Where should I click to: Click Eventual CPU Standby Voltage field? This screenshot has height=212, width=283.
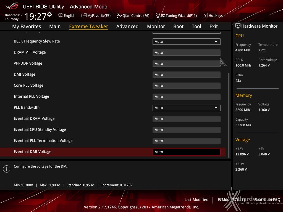pos(187,130)
